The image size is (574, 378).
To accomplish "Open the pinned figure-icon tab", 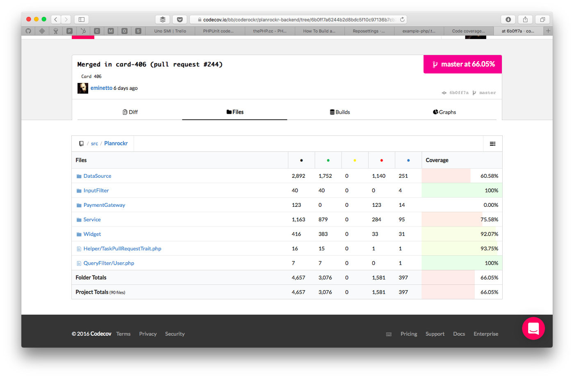I will tap(56, 31).
